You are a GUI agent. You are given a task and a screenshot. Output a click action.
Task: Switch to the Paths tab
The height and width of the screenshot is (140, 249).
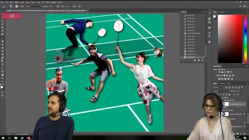pyautogui.click(x=229, y=83)
